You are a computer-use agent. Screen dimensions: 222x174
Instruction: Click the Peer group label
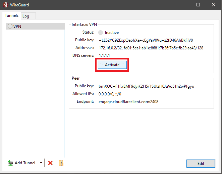coord(75,78)
